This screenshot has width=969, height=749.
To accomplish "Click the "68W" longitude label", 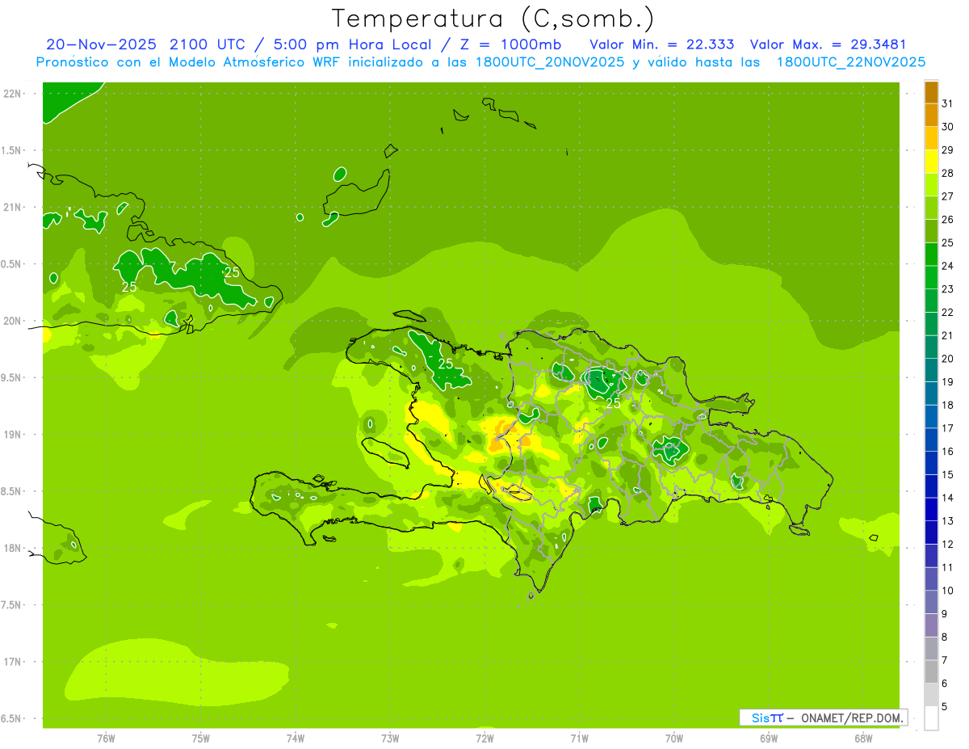I will coord(863,738).
